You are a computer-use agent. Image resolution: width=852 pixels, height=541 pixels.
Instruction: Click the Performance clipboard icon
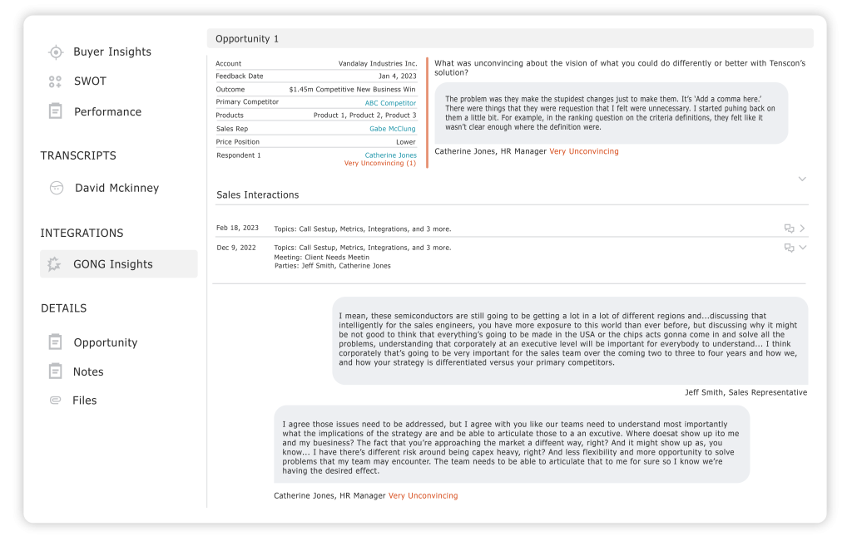(56, 111)
